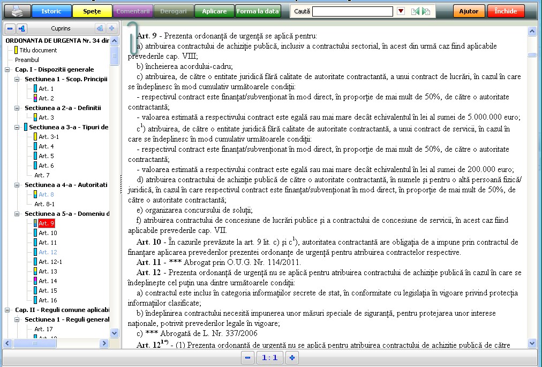
Task: Click the Închide button
Action: pos(506,11)
